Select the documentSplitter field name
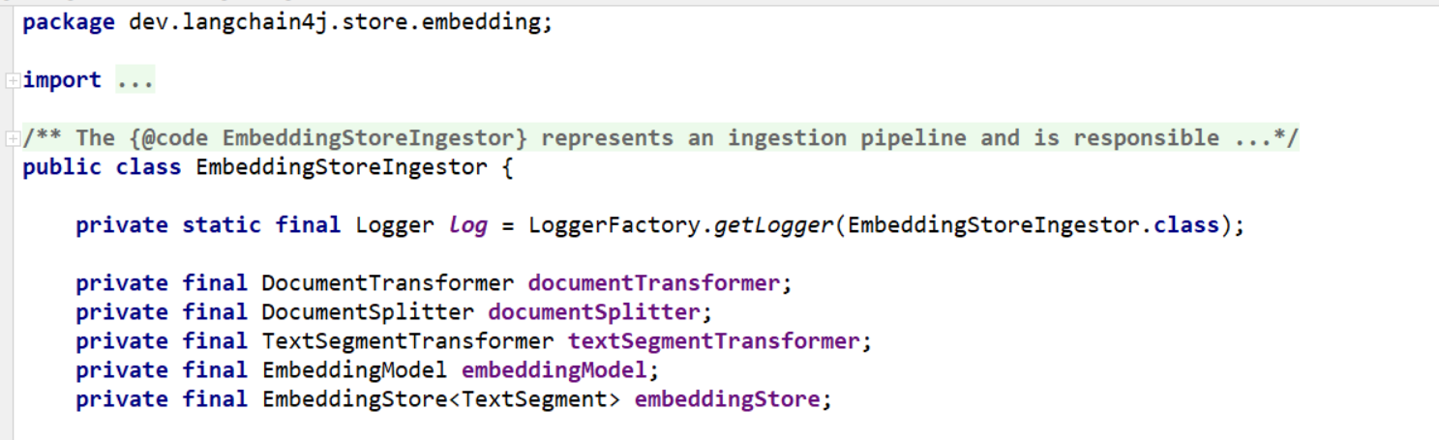Screen dimensions: 1439x440 [x=593, y=312]
